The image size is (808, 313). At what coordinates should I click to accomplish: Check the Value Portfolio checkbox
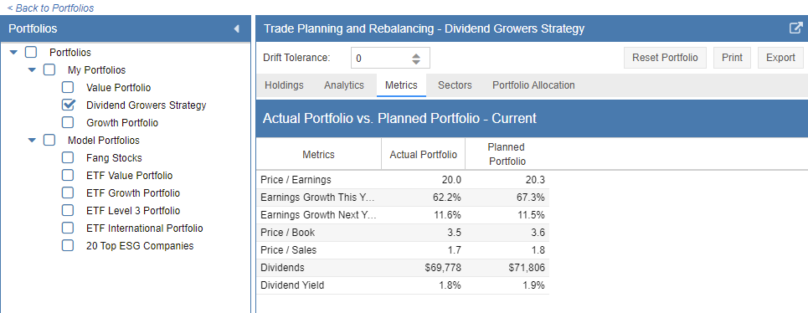click(68, 88)
